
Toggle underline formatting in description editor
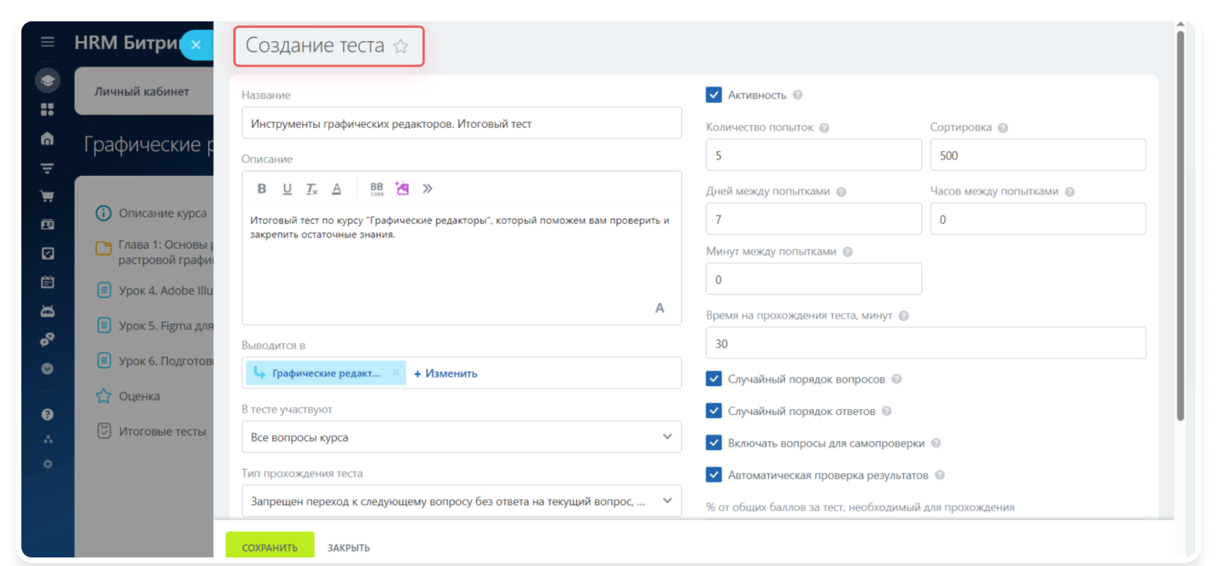coord(287,188)
